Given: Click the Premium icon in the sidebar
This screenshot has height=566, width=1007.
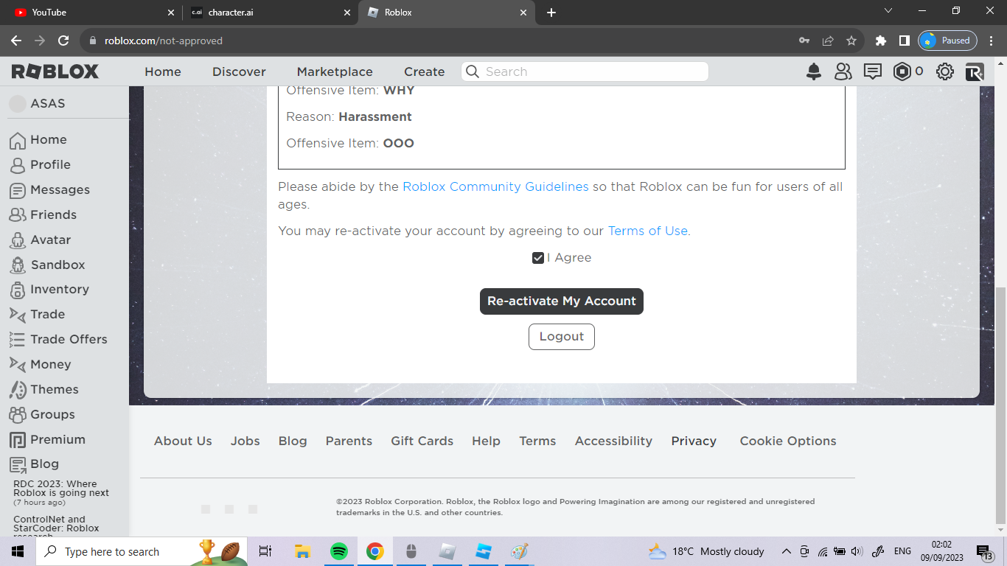Looking at the screenshot, I should 18,440.
